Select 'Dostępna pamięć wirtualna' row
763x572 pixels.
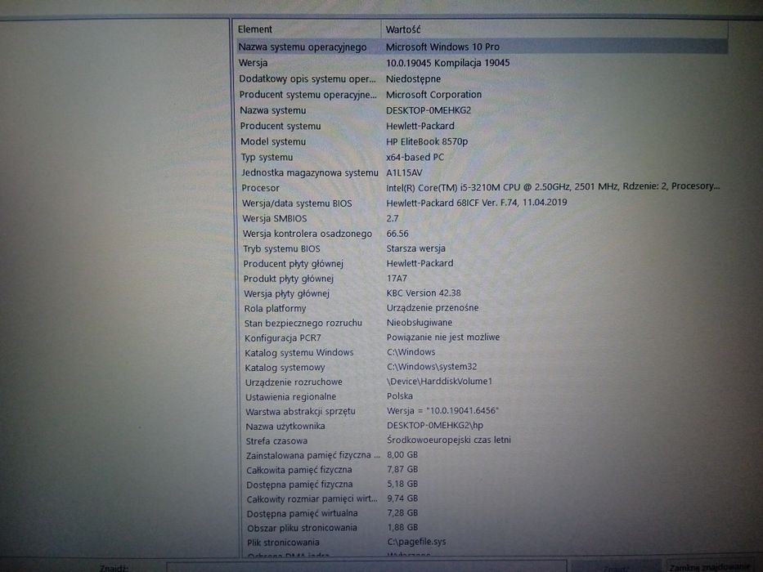302,514
